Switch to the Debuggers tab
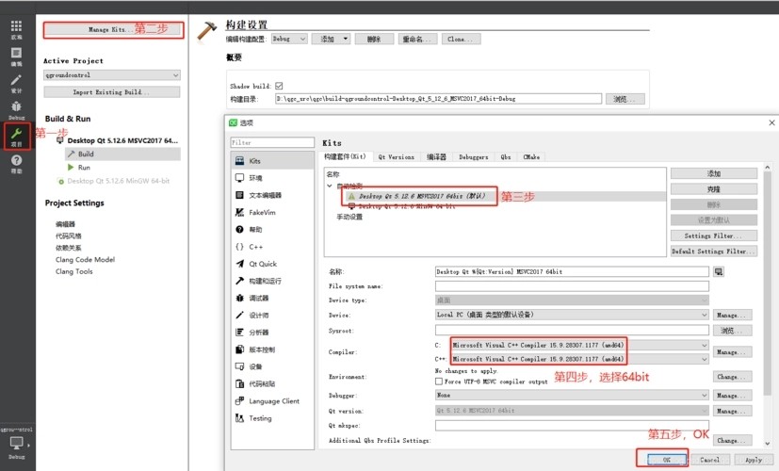 pyautogui.click(x=473, y=157)
